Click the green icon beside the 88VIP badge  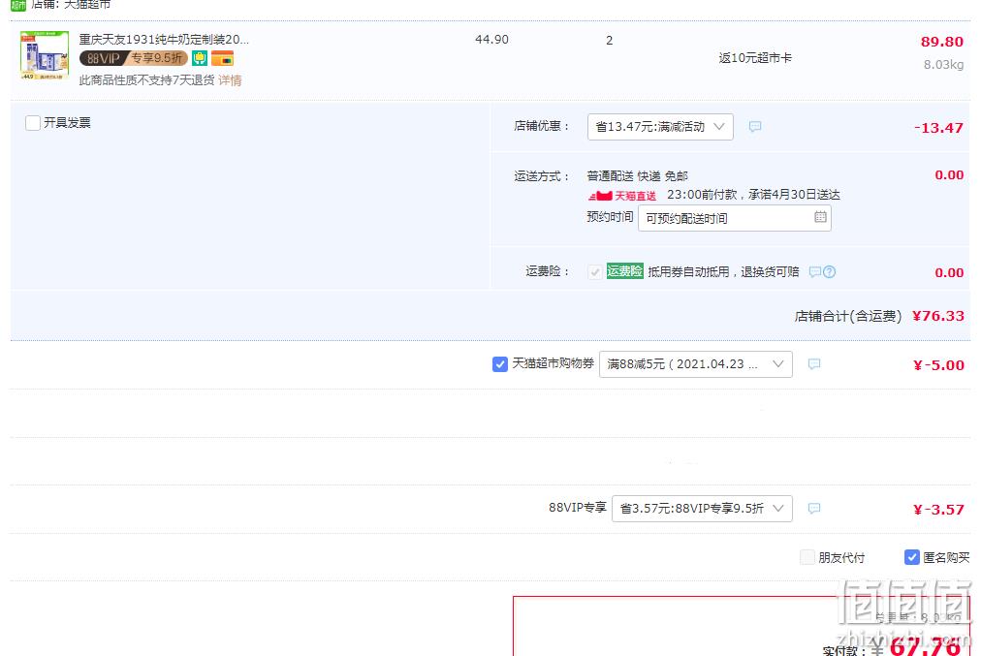pyautogui.click(x=200, y=58)
